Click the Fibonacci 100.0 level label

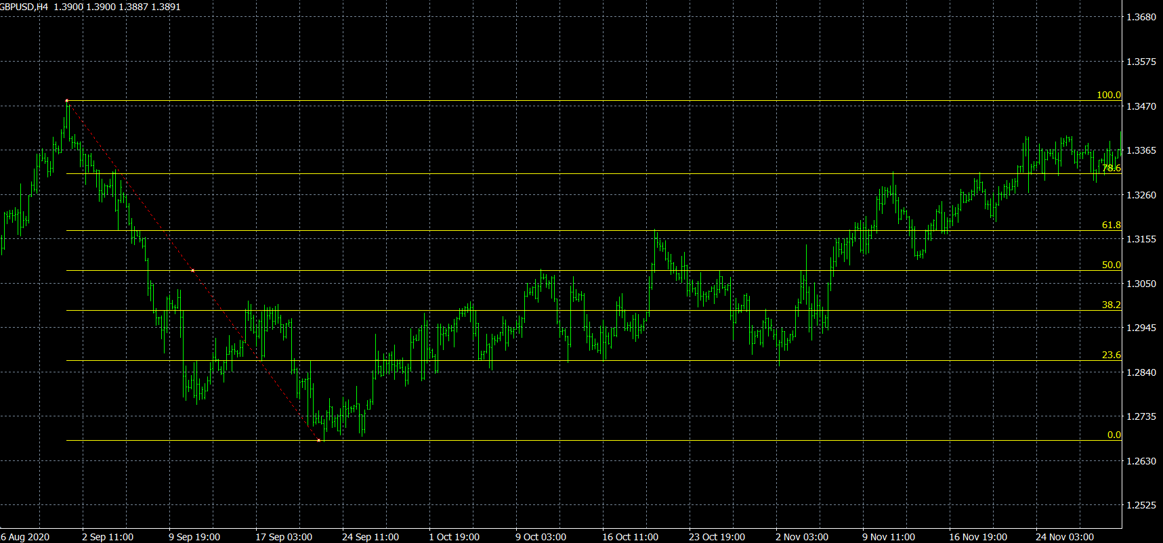(x=1108, y=95)
